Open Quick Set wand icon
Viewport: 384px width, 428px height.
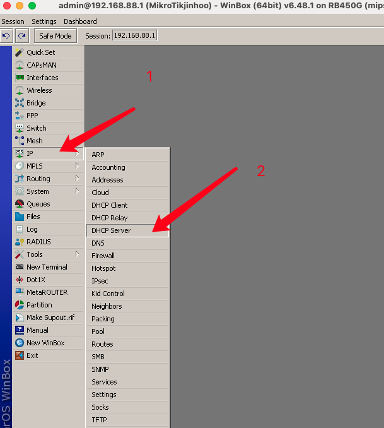[x=20, y=52]
